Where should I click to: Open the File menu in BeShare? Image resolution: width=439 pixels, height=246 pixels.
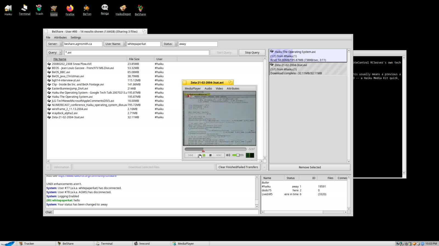pyautogui.click(x=48, y=37)
